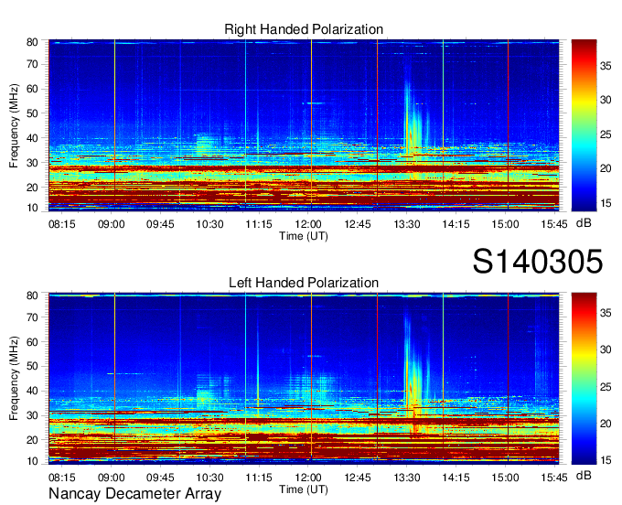Click the 15:45 tick under Right Handed plot
622x505 pixels.
554,224
